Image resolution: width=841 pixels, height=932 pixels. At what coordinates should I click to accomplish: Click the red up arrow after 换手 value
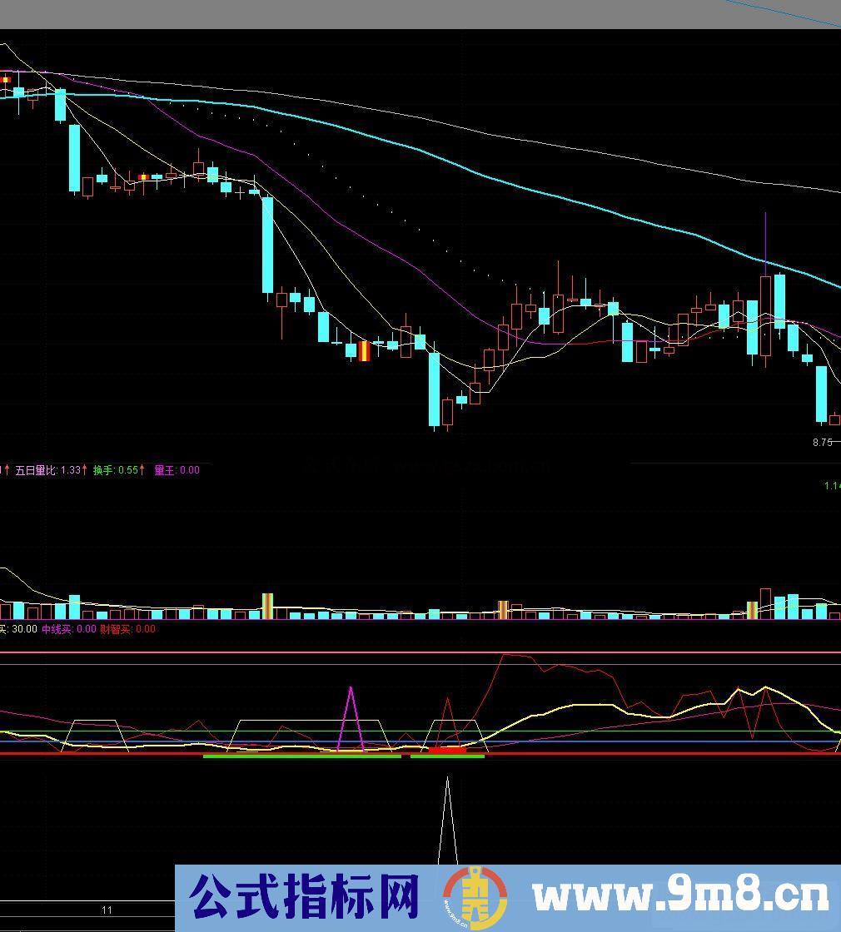[143, 470]
